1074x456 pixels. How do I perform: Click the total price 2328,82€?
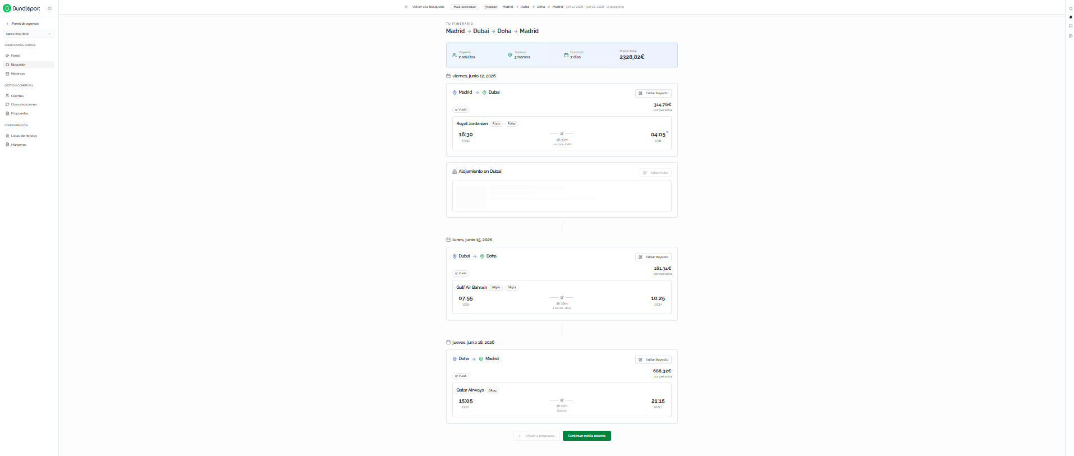click(632, 57)
